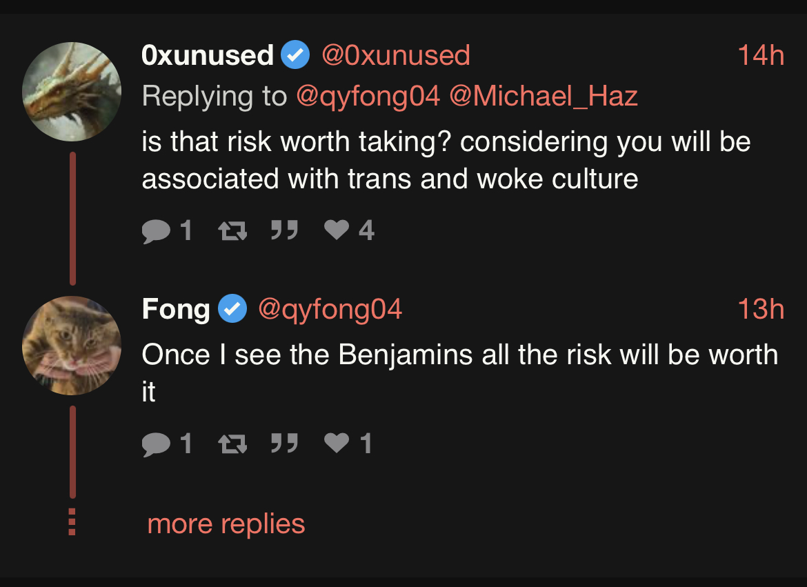
Task: Expand more replies in the thread
Action: click(226, 524)
